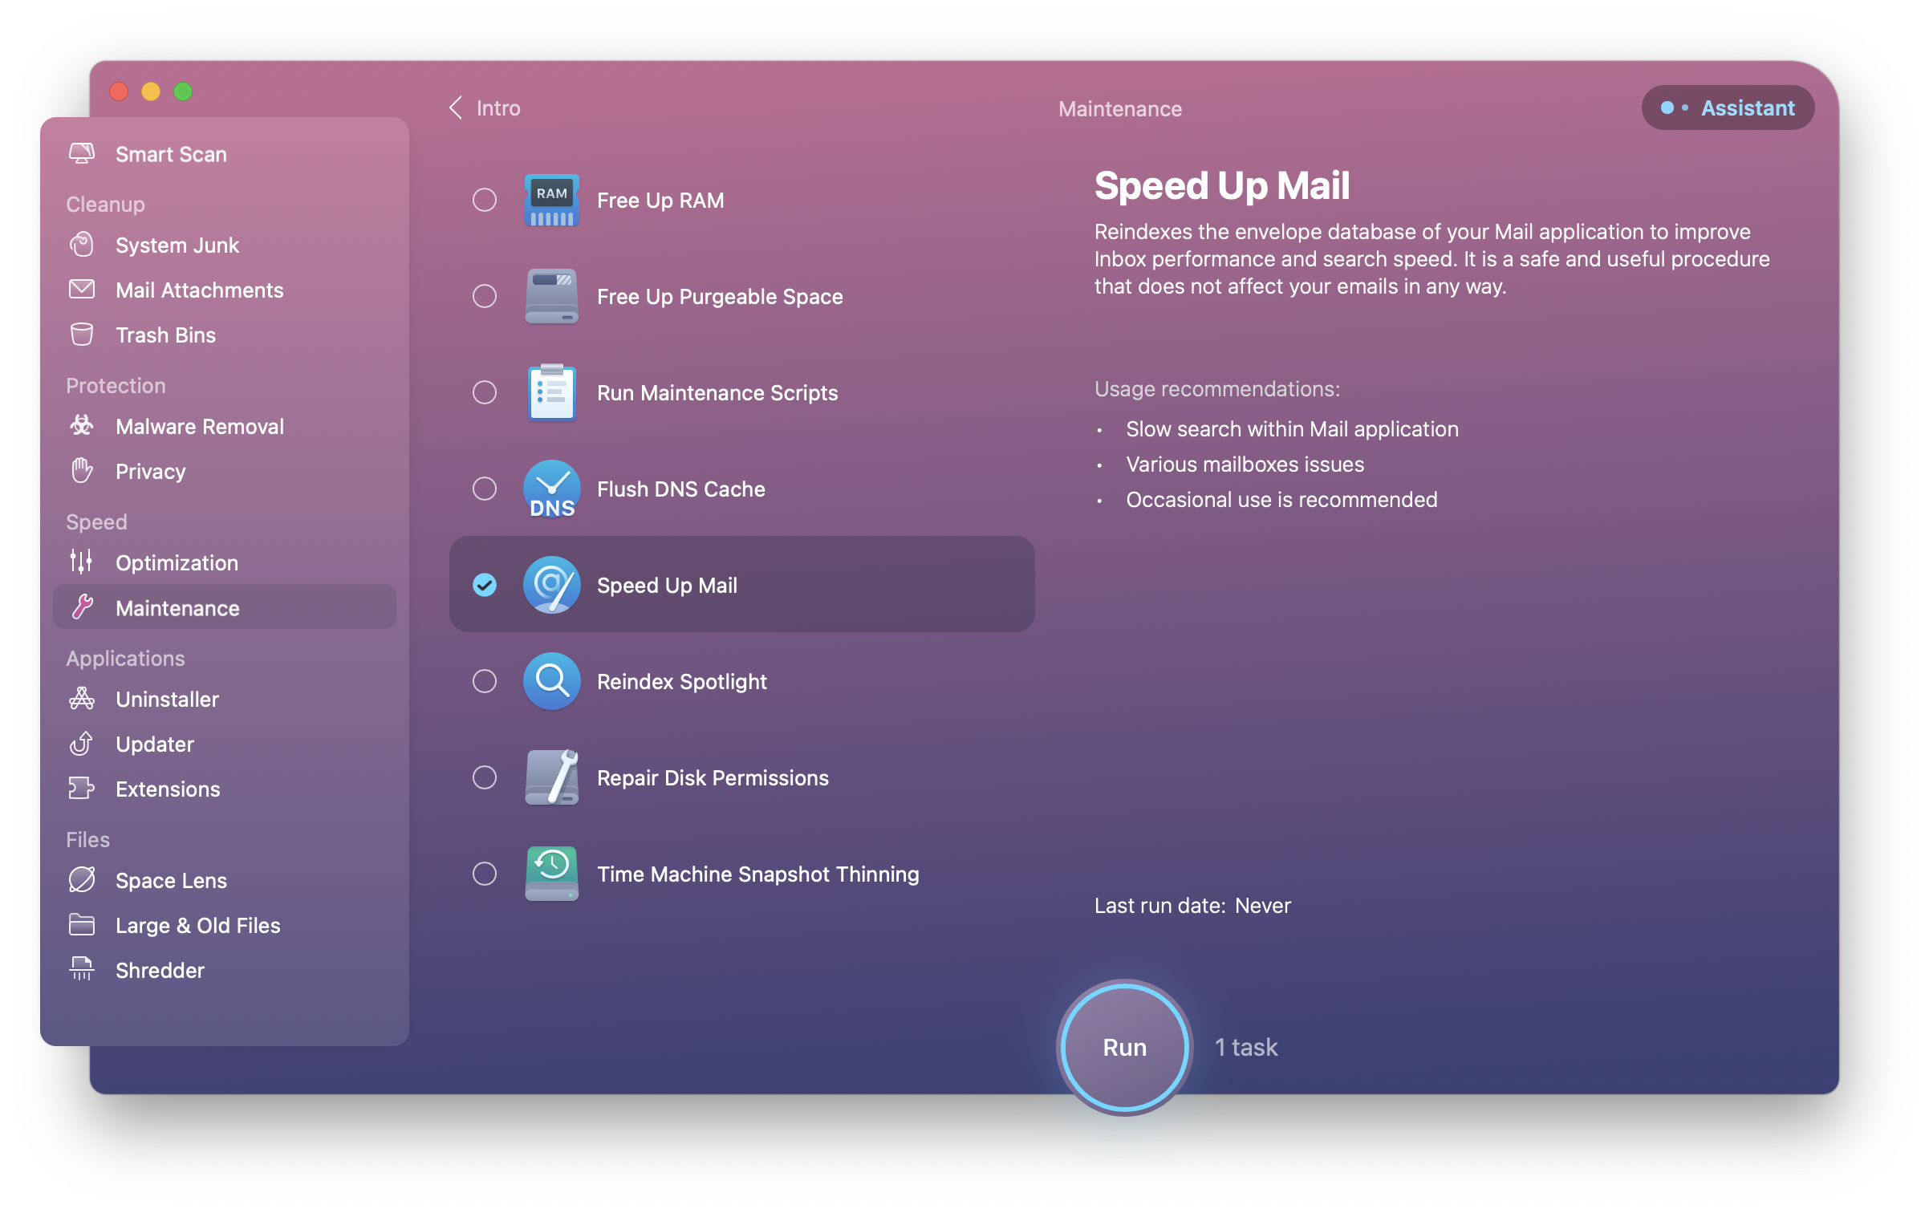Click the Time Machine Snapshot Thinning icon

(551, 874)
